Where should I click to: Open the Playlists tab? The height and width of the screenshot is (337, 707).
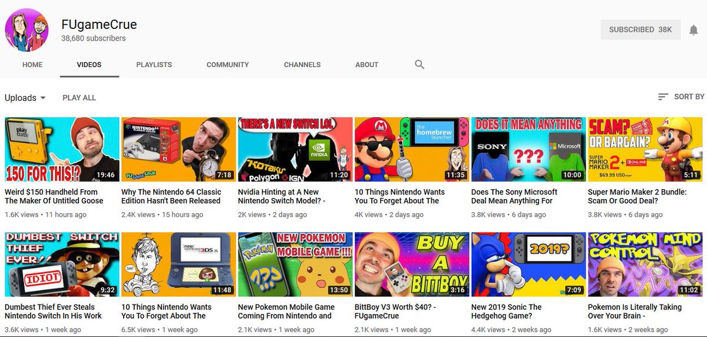154,65
